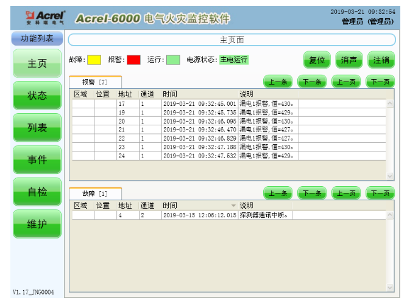Open the 维护 maintenance page
The height and width of the screenshot is (303, 407).
[37, 225]
